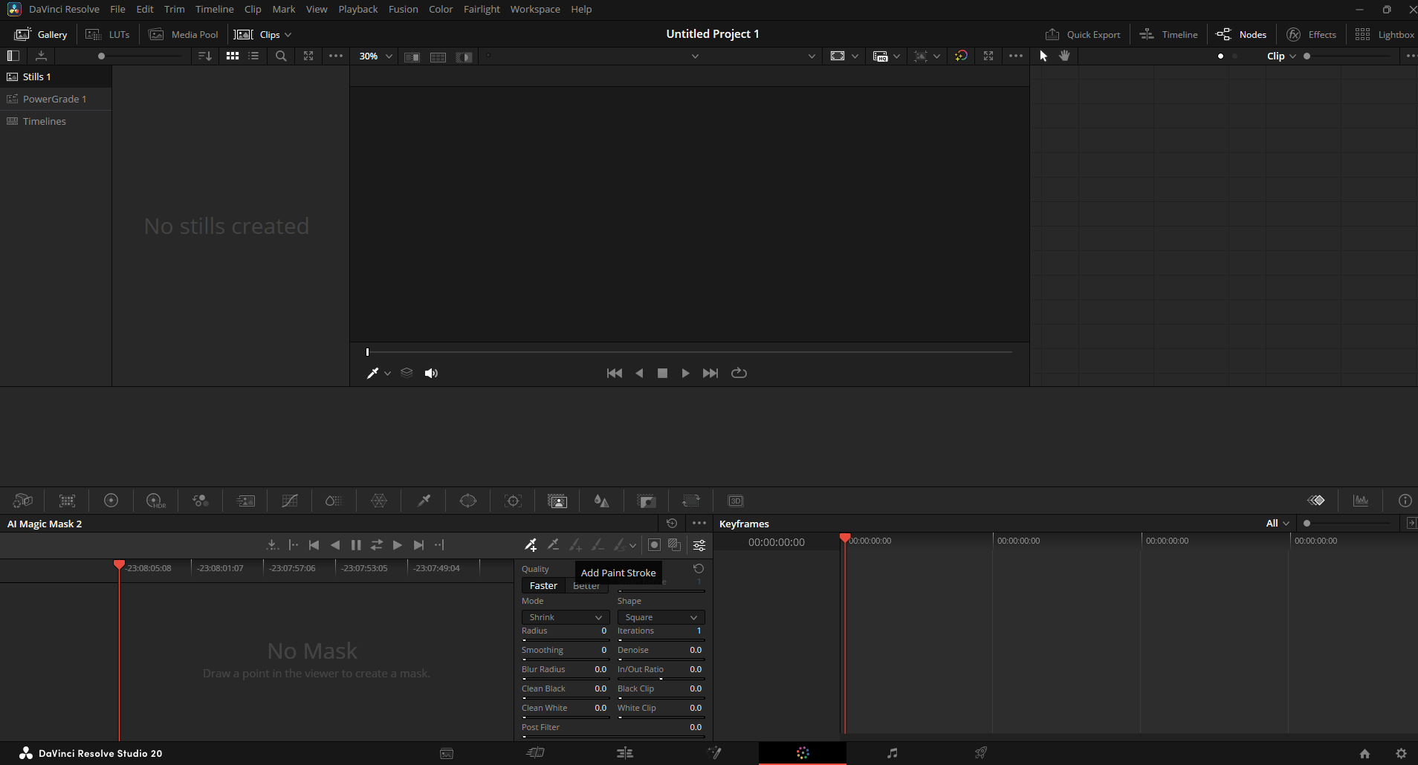Open the Power Window palette icon
Image resolution: width=1418 pixels, height=765 pixels.
(468, 501)
